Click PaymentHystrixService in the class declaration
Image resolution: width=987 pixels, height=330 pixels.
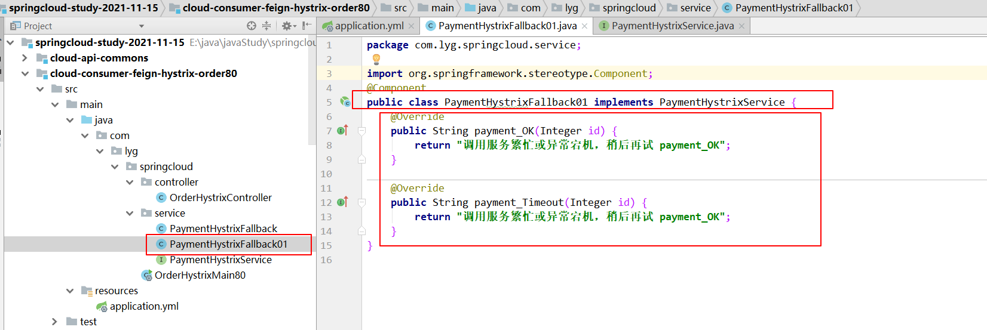tap(722, 102)
